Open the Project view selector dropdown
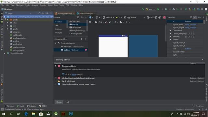This screenshot has width=208, height=117. pos(18,13)
